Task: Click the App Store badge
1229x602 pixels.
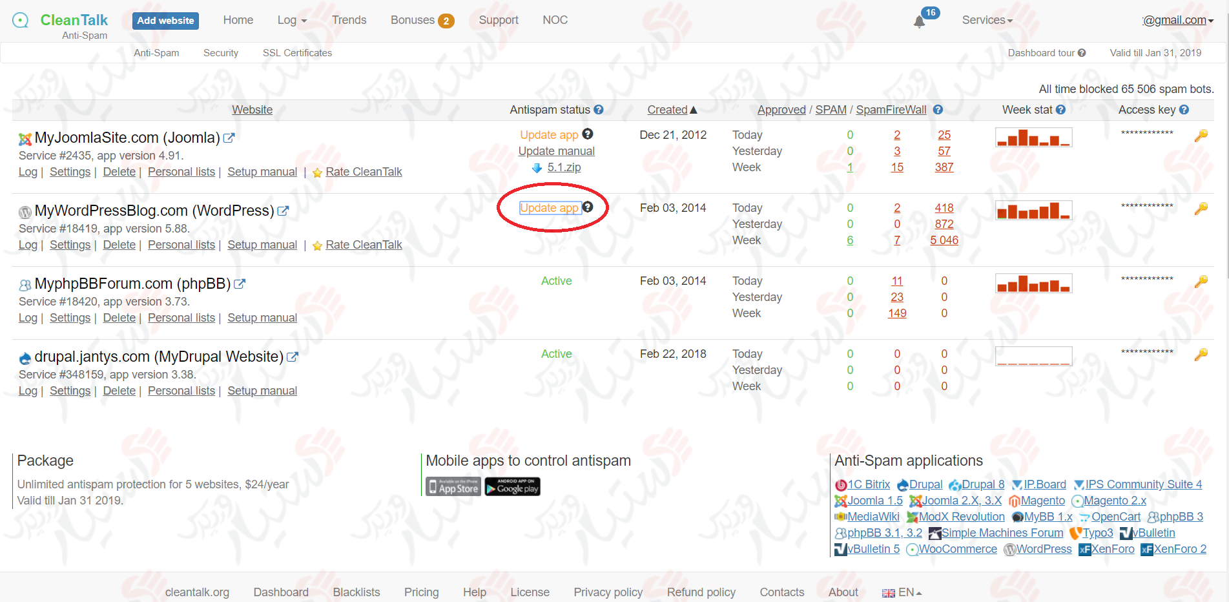Action: (453, 486)
